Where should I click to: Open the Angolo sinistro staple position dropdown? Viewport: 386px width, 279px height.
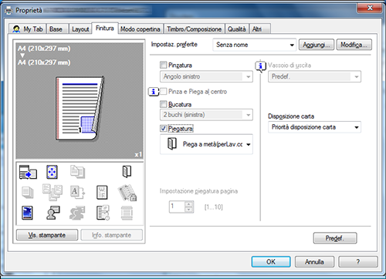(206, 76)
